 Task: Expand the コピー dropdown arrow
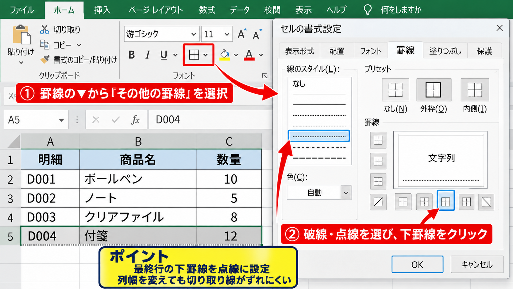(79, 45)
